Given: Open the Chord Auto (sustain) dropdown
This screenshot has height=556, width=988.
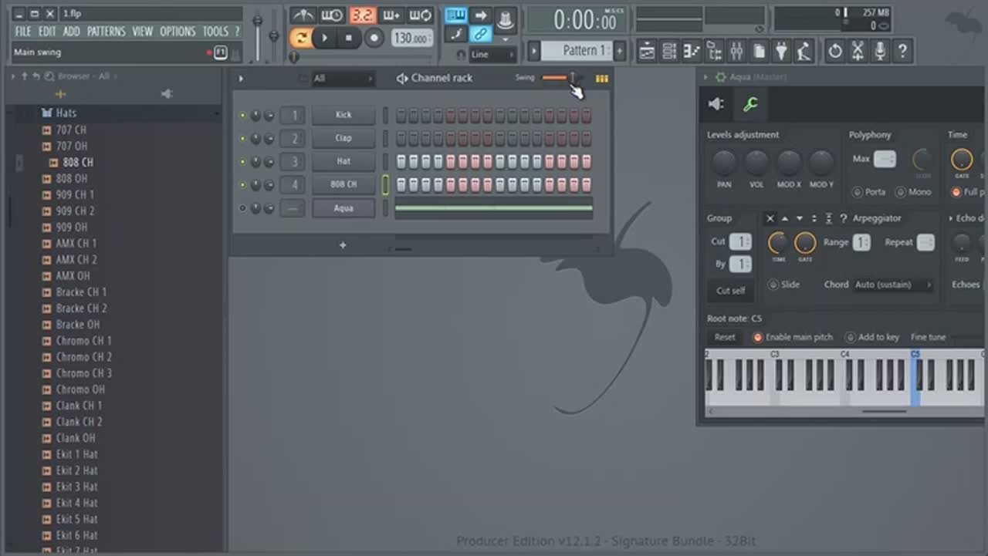Looking at the screenshot, I should point(893,285).
